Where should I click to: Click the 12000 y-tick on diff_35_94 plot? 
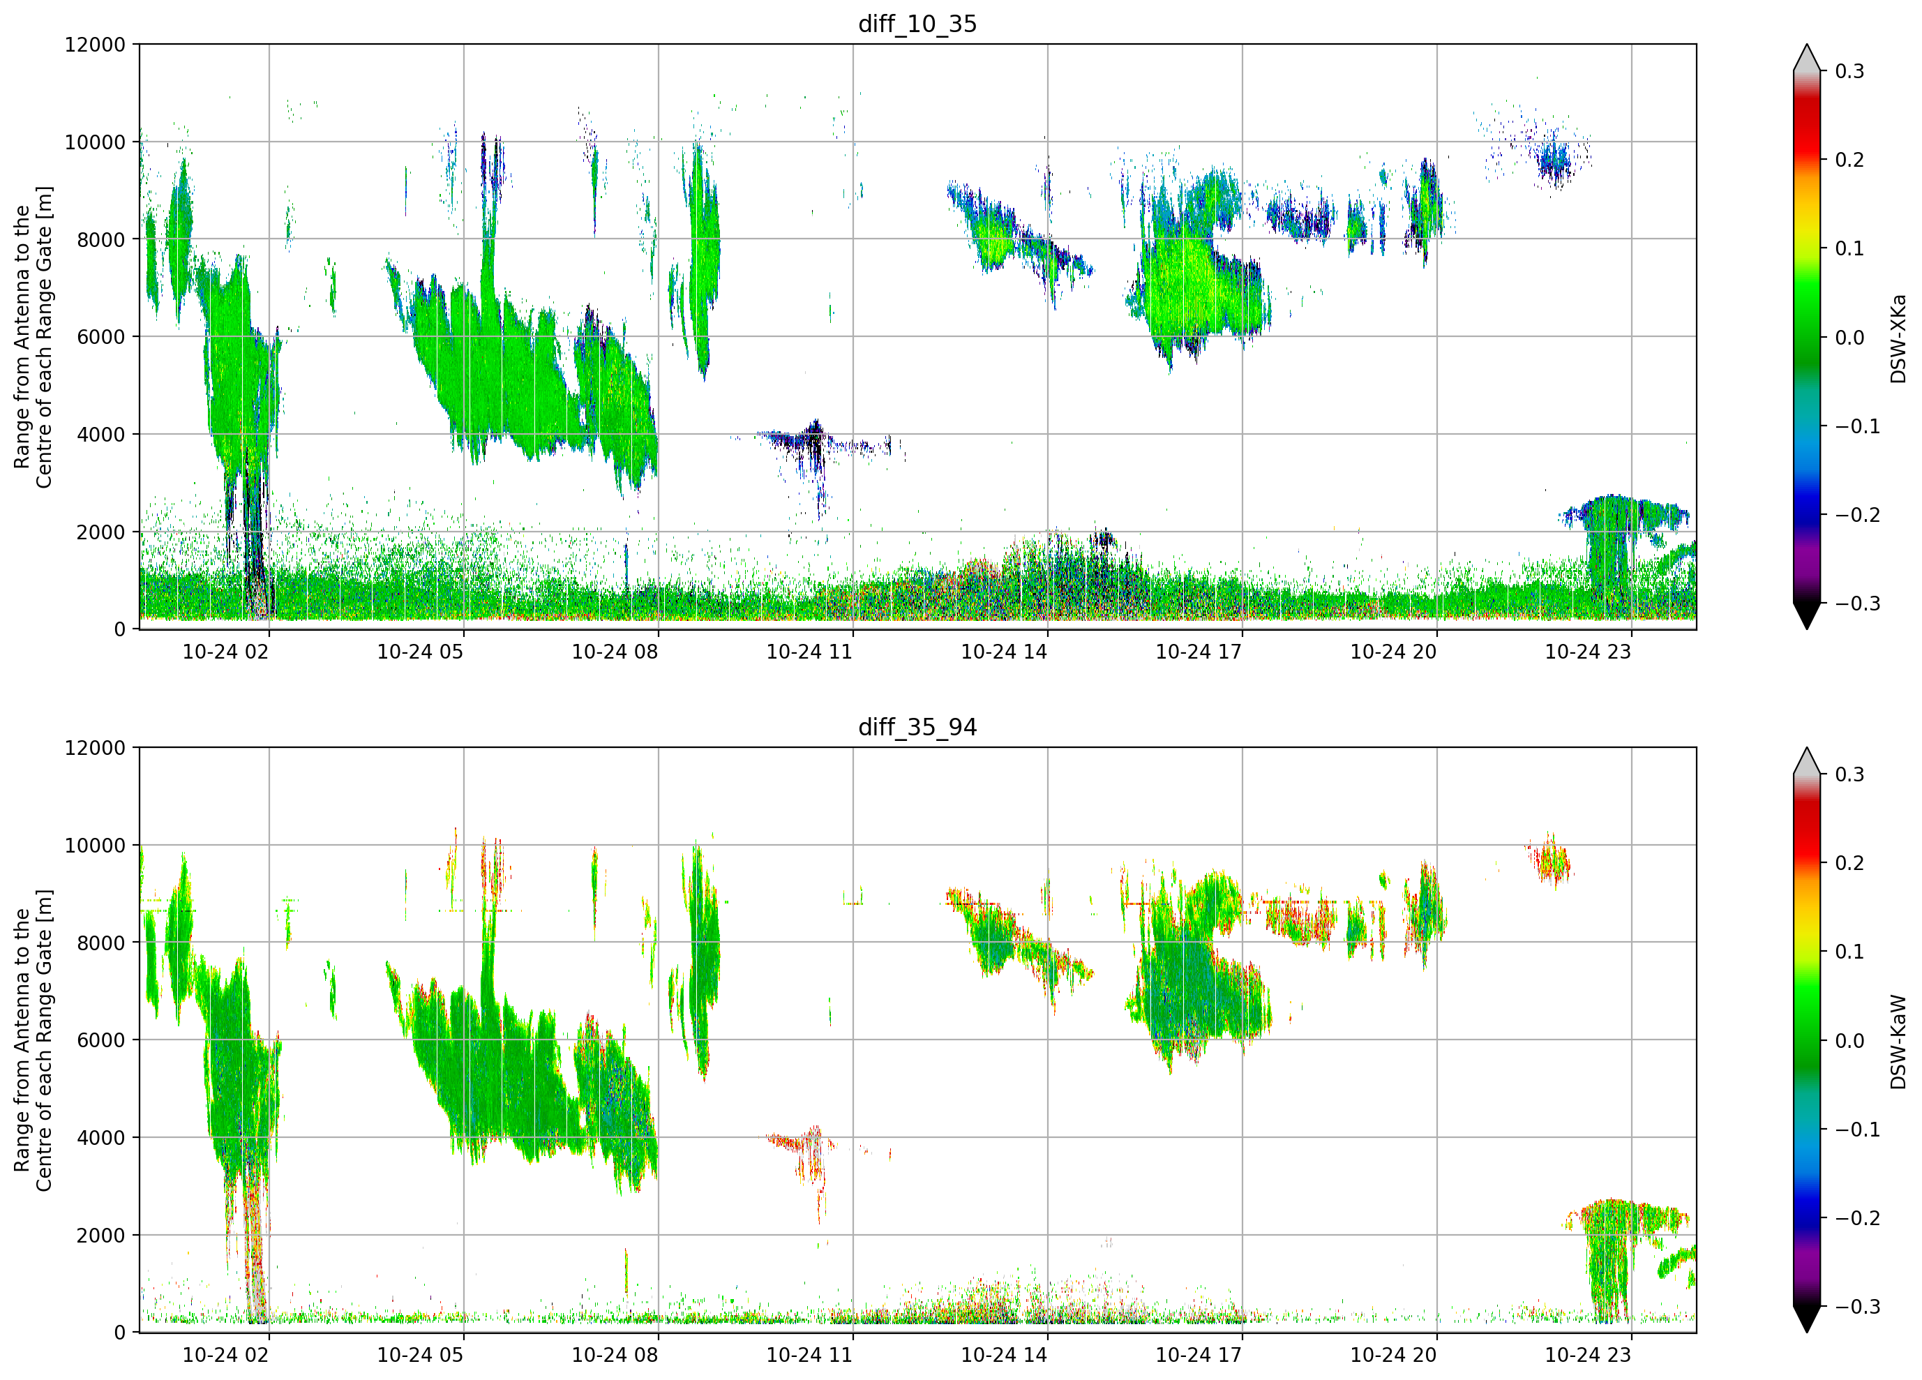pyautogui.click(x=95, y=748)
